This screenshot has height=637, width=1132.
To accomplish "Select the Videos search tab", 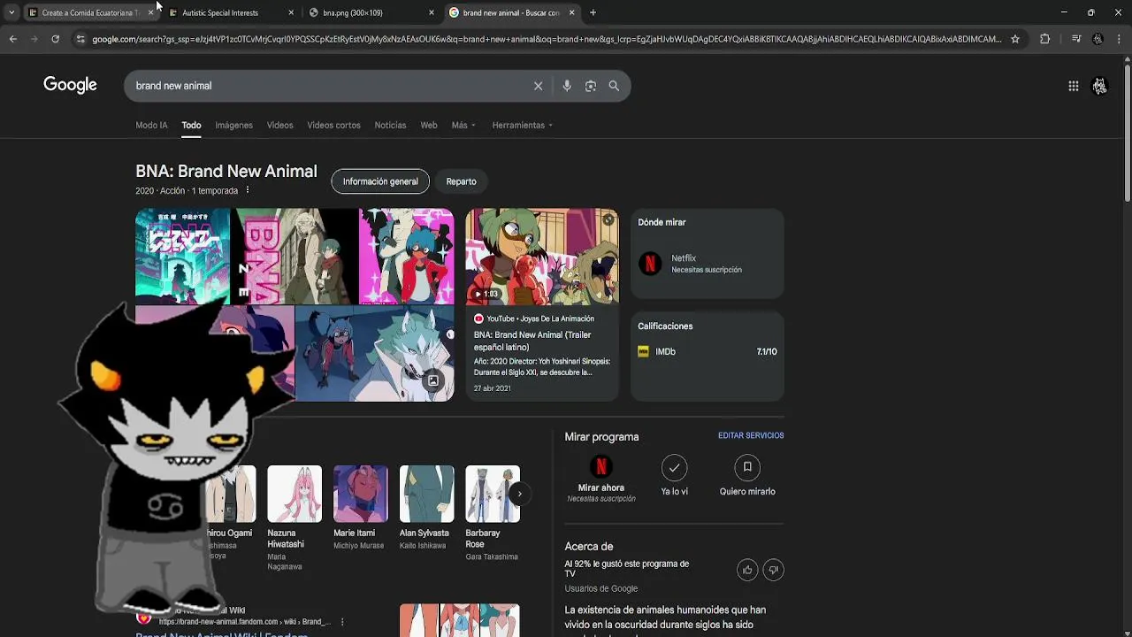I will coord(279,125).
